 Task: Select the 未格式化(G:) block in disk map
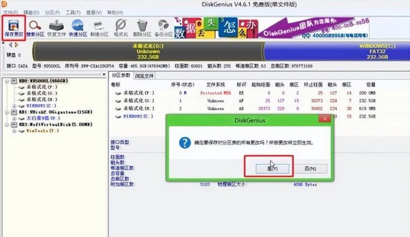tap(148, 51)
